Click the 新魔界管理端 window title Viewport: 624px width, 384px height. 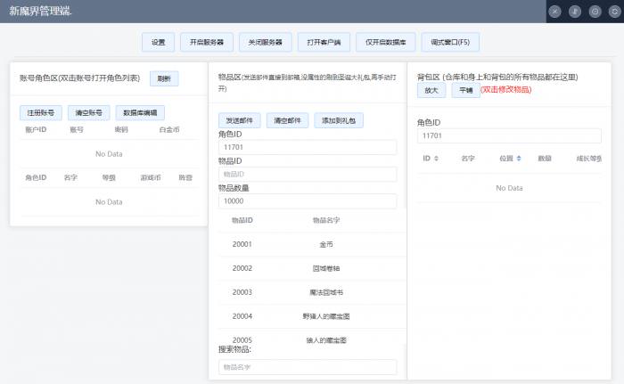41,12
